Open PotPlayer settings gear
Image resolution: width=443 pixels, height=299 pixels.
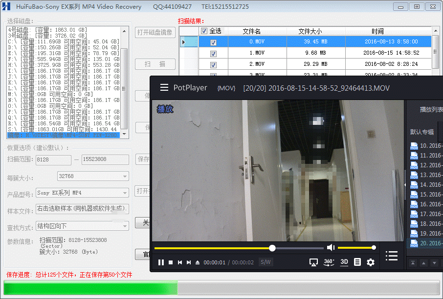[371, 262]
